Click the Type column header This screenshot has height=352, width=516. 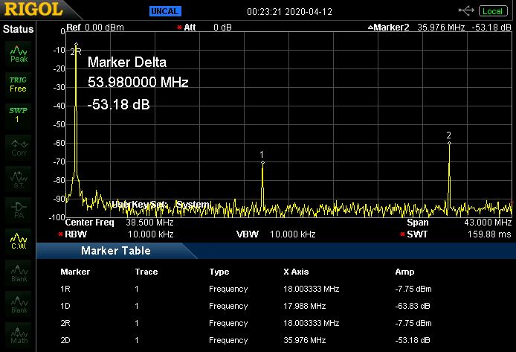tap(219, 272)
